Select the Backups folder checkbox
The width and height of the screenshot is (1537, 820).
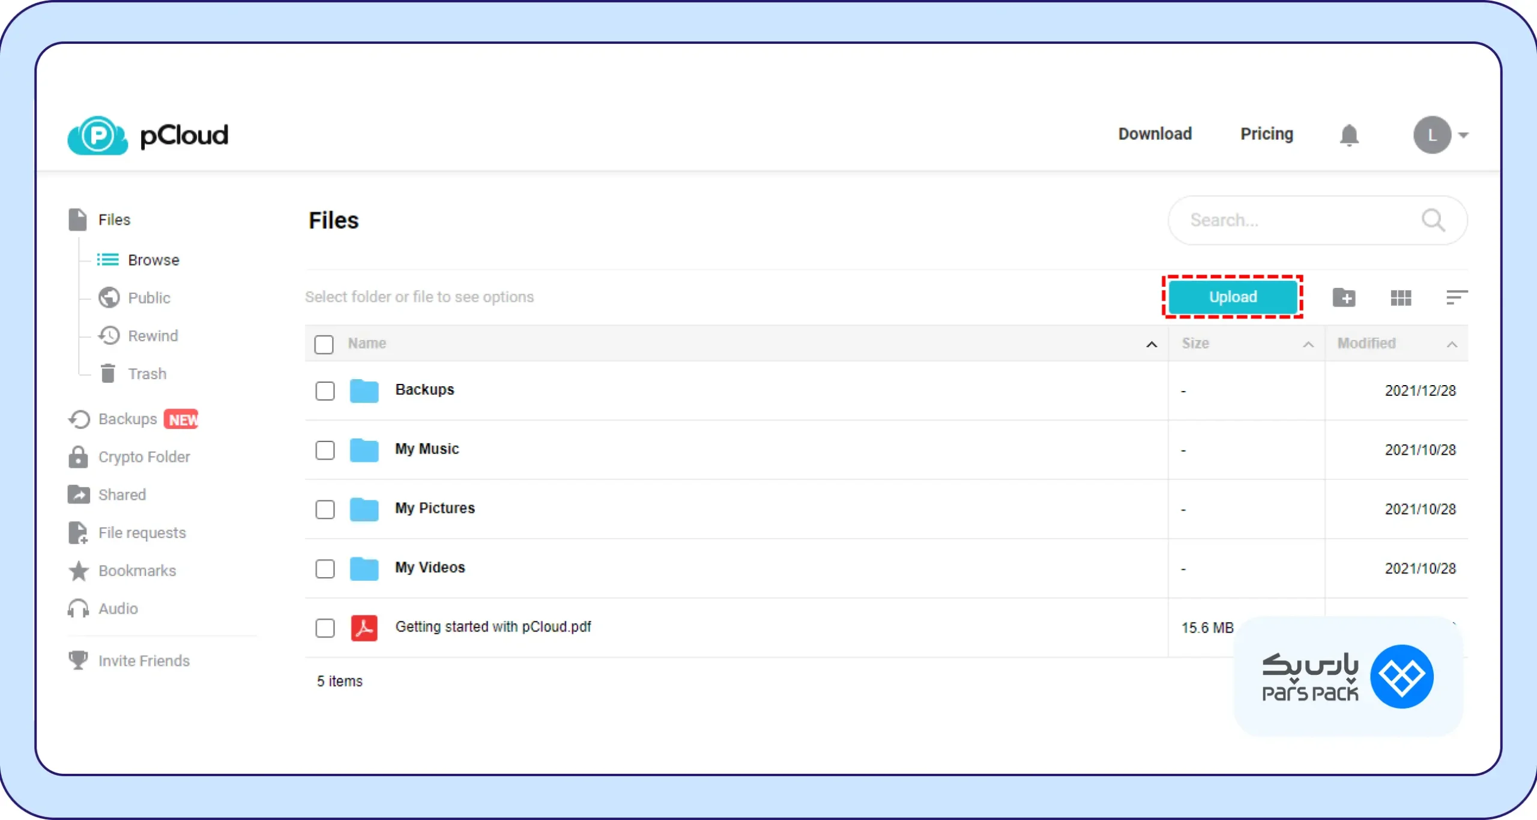point(325,391)
